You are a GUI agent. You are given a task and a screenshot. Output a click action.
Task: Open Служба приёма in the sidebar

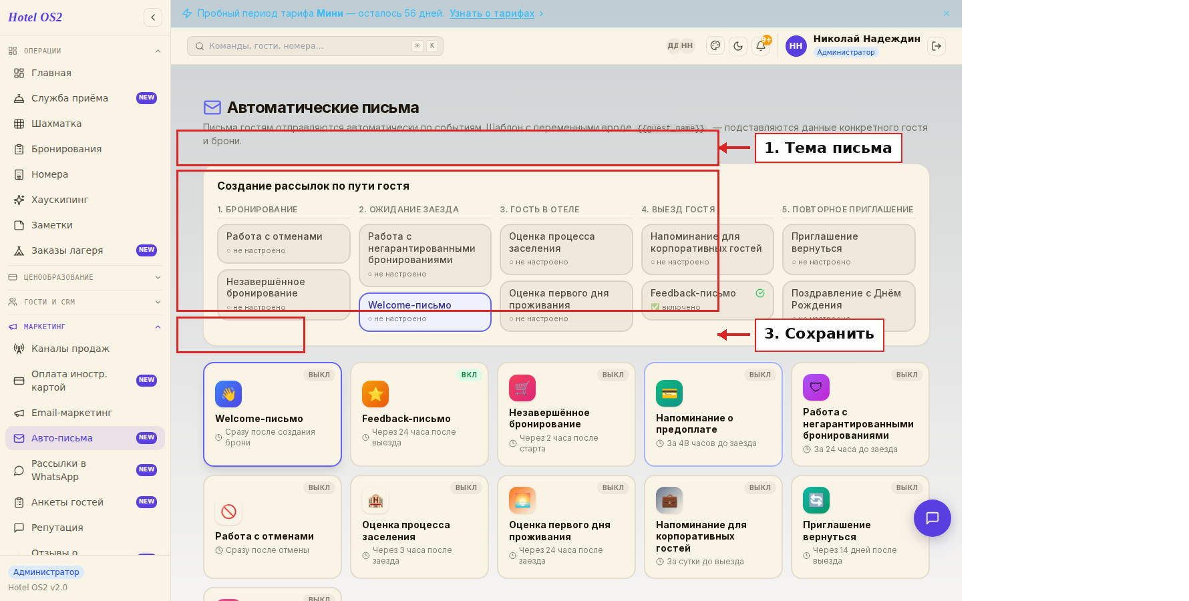coord(85,98)
